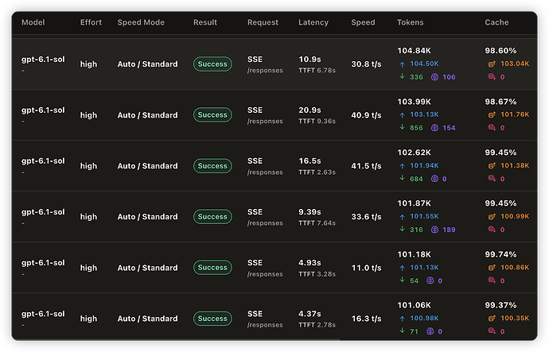Click the down arrow icon beside 336
The image size is (549, 352).
[x=402, y=76]
